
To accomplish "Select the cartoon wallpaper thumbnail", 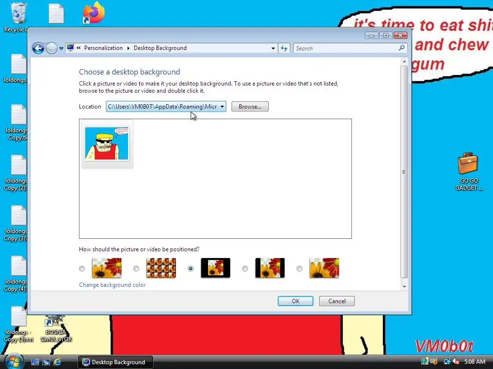I will [x=107, y=144].
